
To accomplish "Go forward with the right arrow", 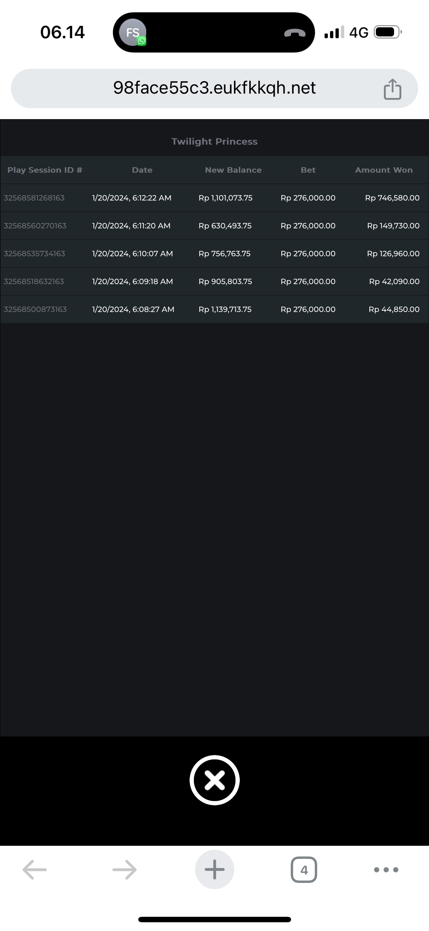I will [124, 870].
